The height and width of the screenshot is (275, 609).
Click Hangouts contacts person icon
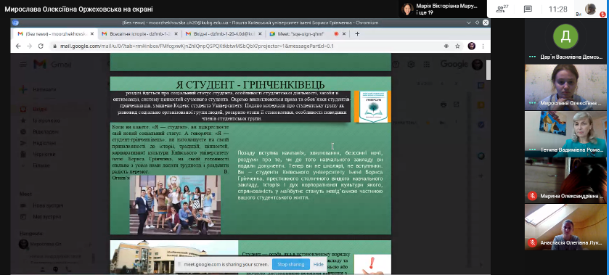[x=43, y=269]
